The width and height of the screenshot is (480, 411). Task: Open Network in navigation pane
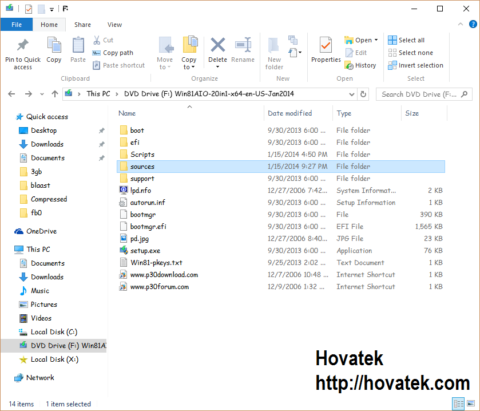pyautogui.click(x=34, y=378)
